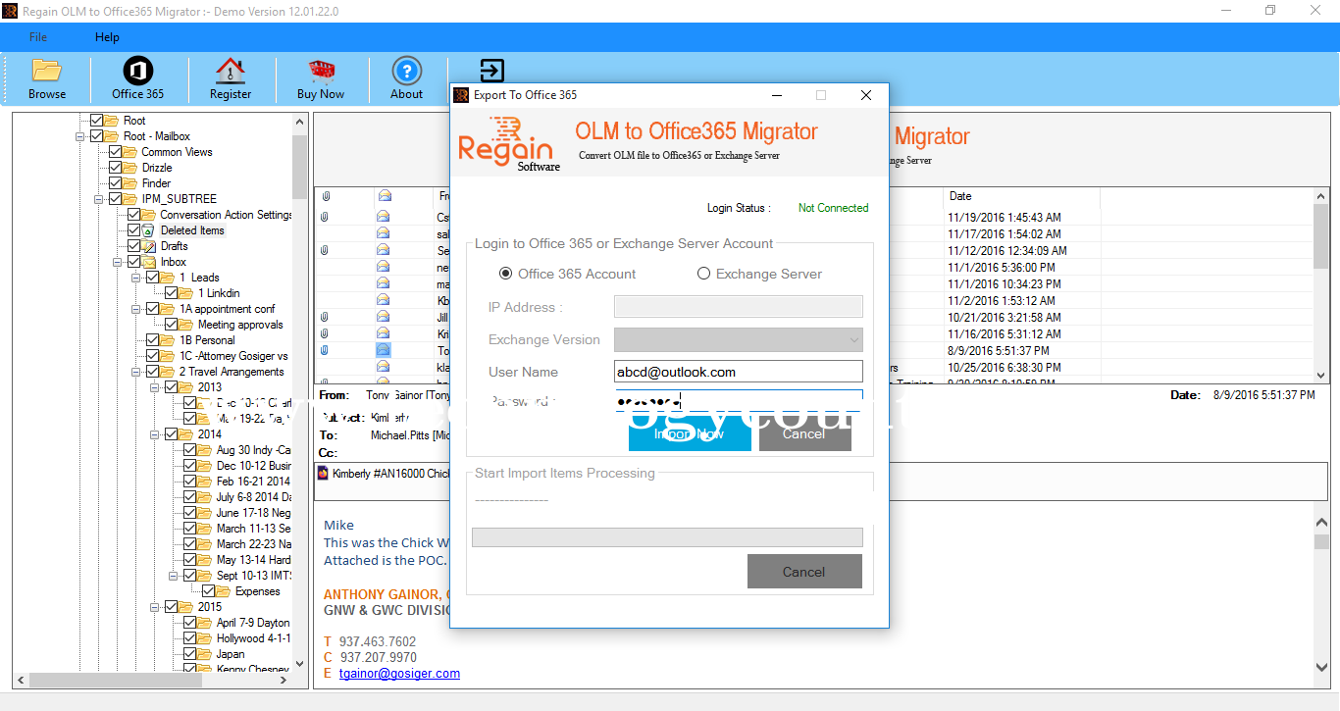Click envelope icon in 8/9/2016 row
Screen dimensions: 1340x711
[384, 350]
